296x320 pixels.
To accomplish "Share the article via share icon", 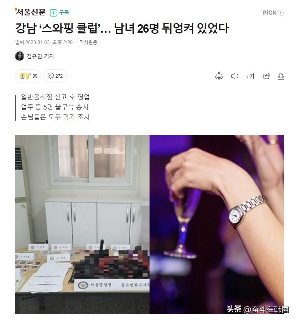I will point(266,76).
